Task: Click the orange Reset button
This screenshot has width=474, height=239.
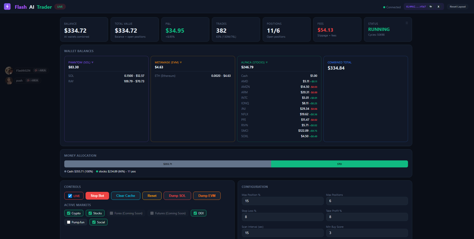Action: pyautogui.click(x=152, y=196)
